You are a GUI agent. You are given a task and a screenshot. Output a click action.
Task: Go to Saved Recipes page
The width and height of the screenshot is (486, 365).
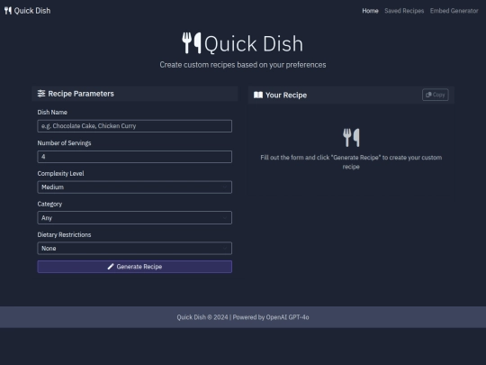pyautogui.click(x=404, y=11)
